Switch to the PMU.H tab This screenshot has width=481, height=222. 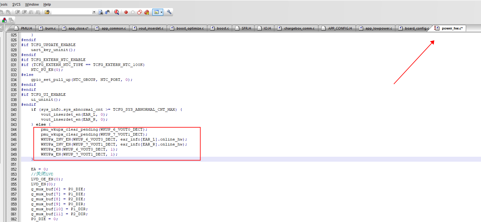point(24,28)
